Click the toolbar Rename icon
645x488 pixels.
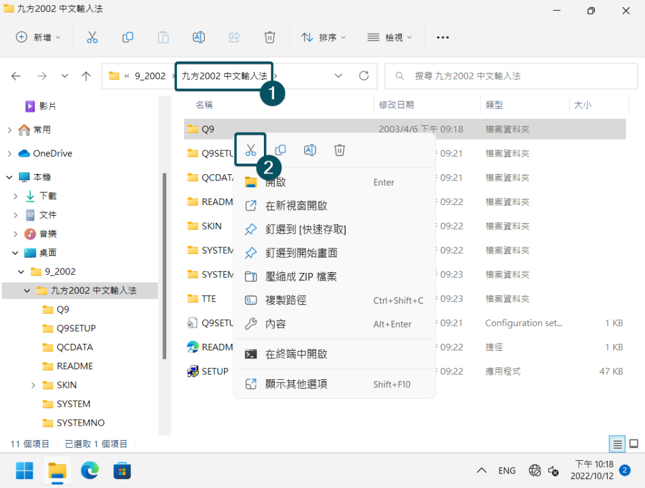[x=198, y=37]
